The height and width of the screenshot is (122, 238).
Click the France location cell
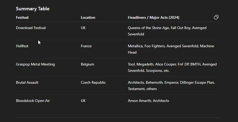click(86, 46)
